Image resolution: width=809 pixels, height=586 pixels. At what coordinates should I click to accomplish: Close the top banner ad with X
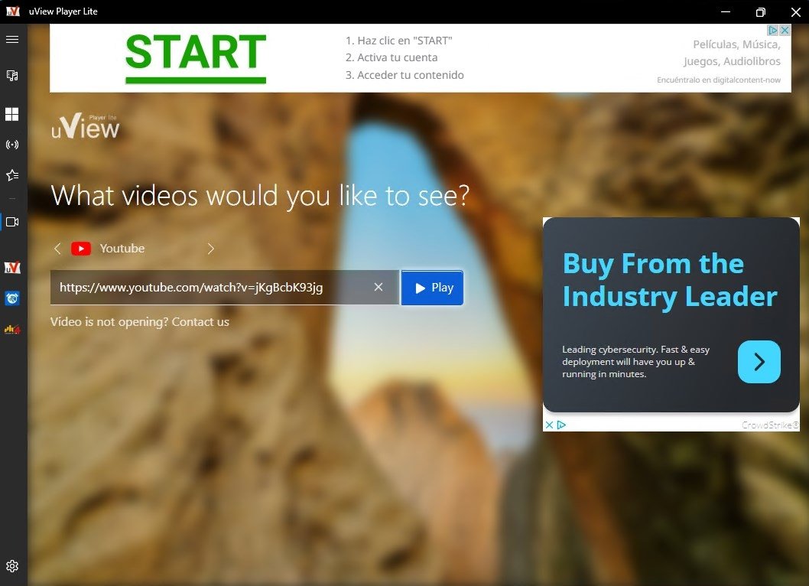tap(785, 31)
